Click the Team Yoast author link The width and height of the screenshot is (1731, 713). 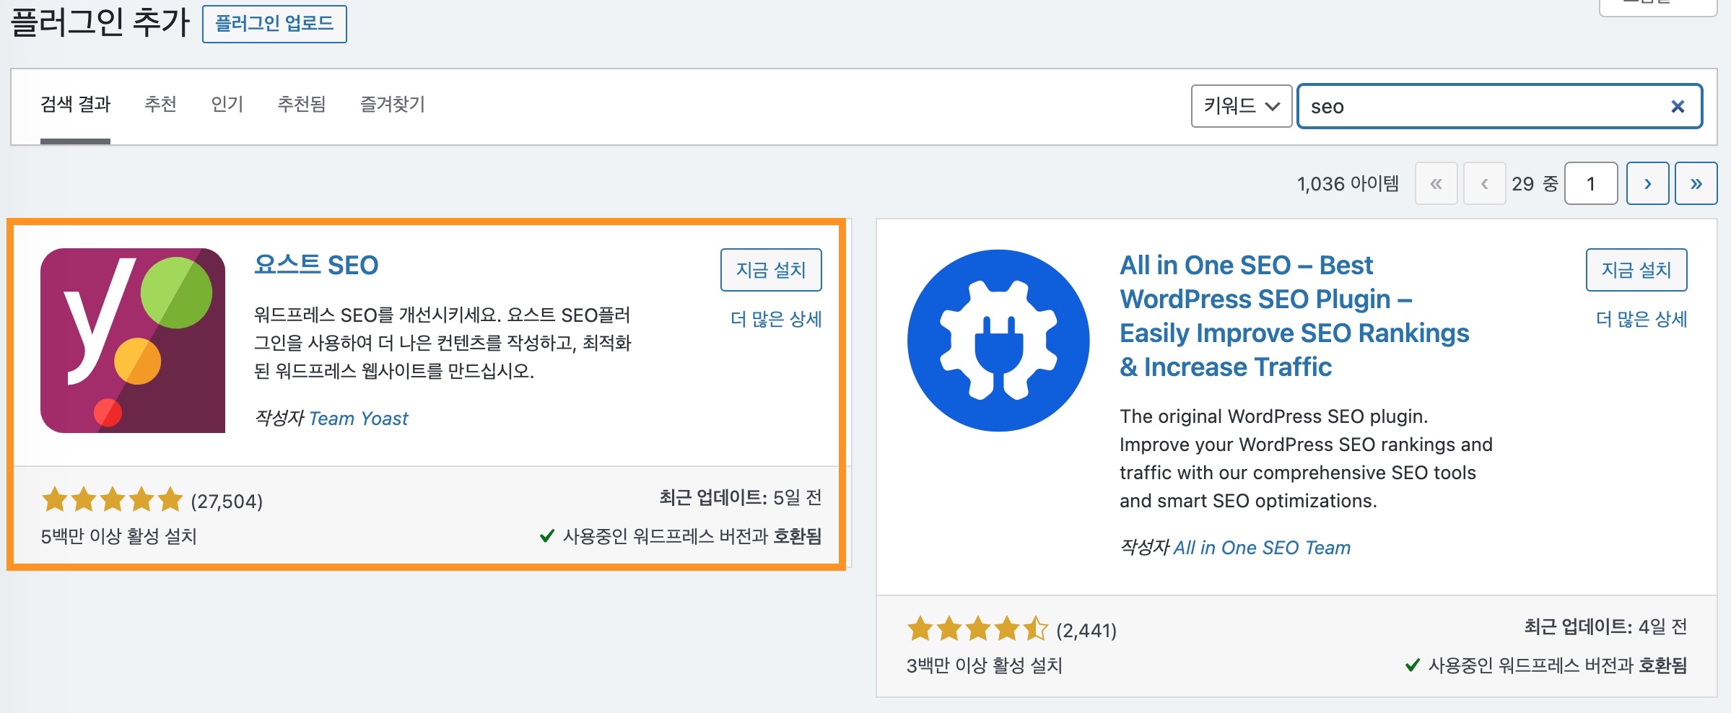(359, 418)
